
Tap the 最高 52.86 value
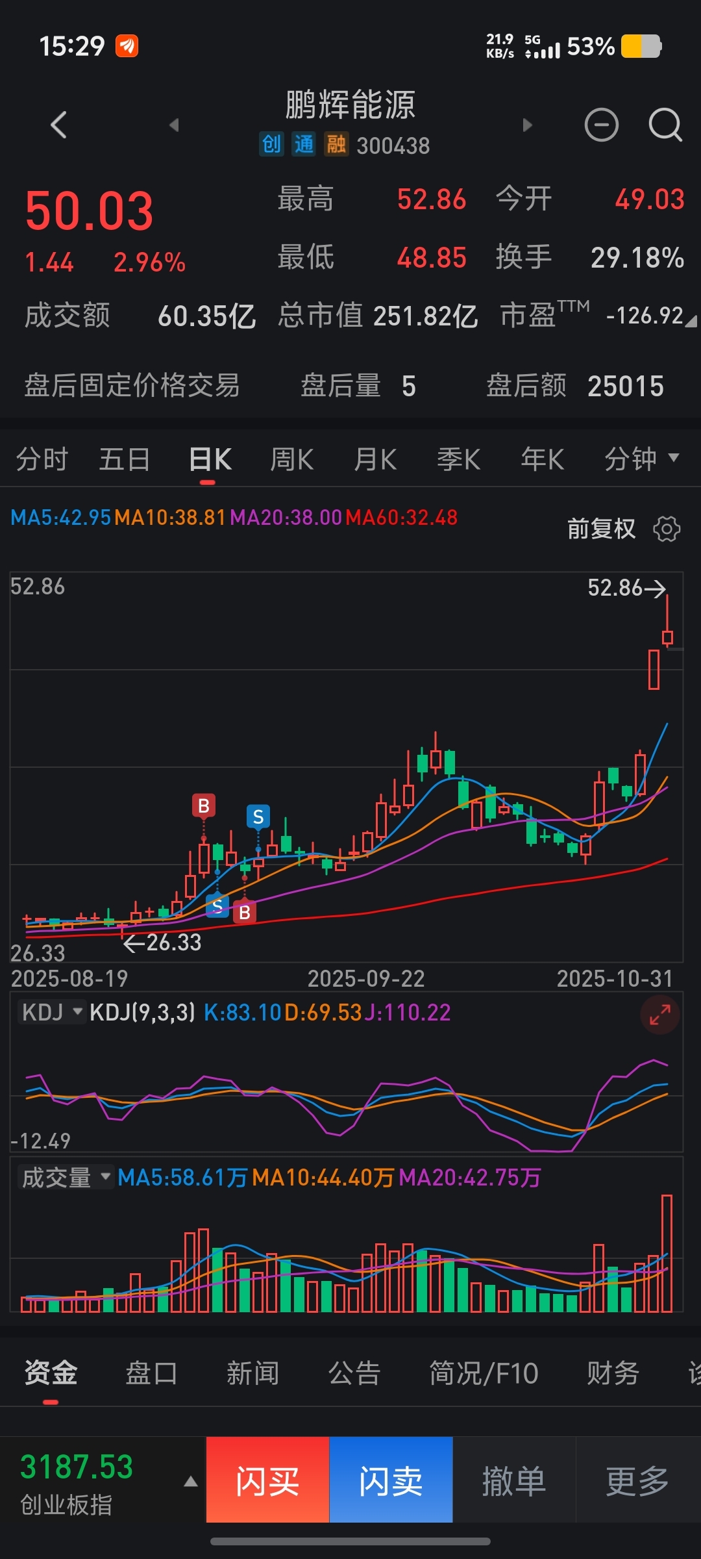[432, 199]
